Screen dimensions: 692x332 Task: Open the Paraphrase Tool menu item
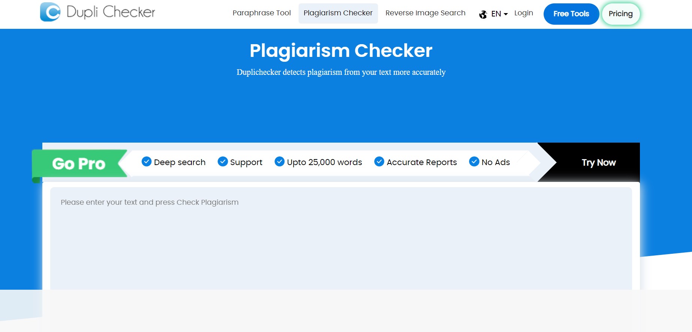[262, 13]
